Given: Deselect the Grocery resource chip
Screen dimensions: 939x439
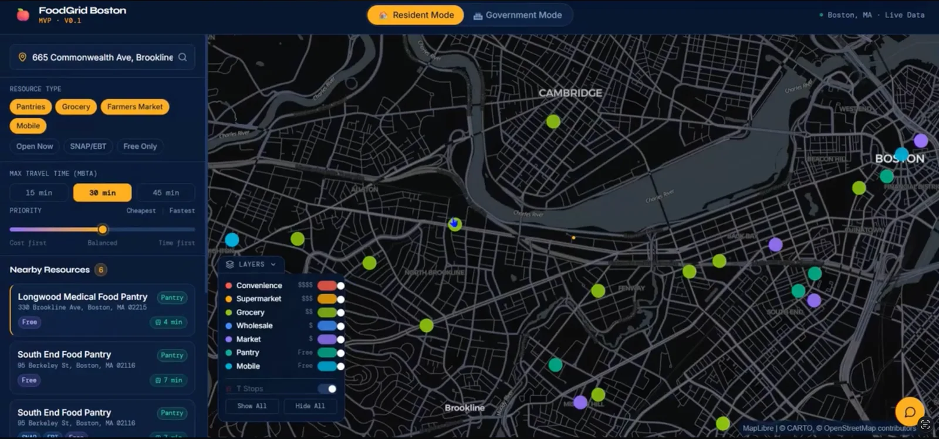Looking at the screenshot, I should (76, 107).
